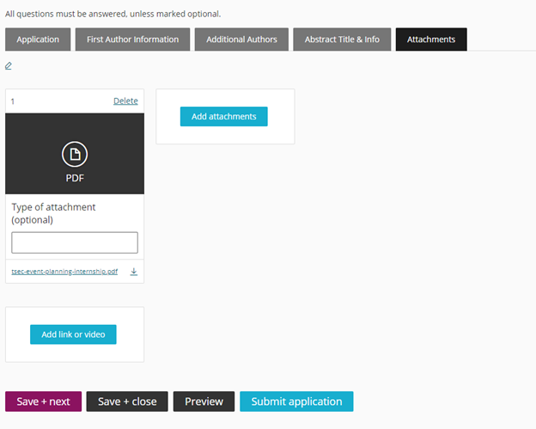Open the application Preview
The image size is (536, 429).
204,401
